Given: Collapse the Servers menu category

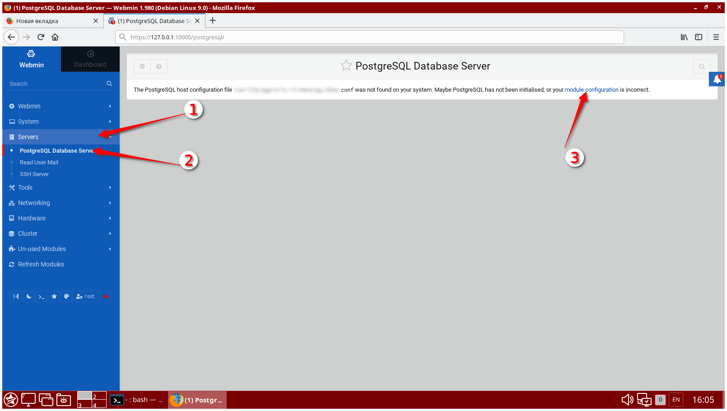Looking at the screenshot, I should point(61,137).
